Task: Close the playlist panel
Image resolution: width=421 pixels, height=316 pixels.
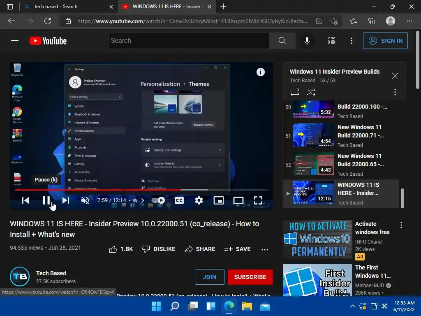Action: point(395,76)
